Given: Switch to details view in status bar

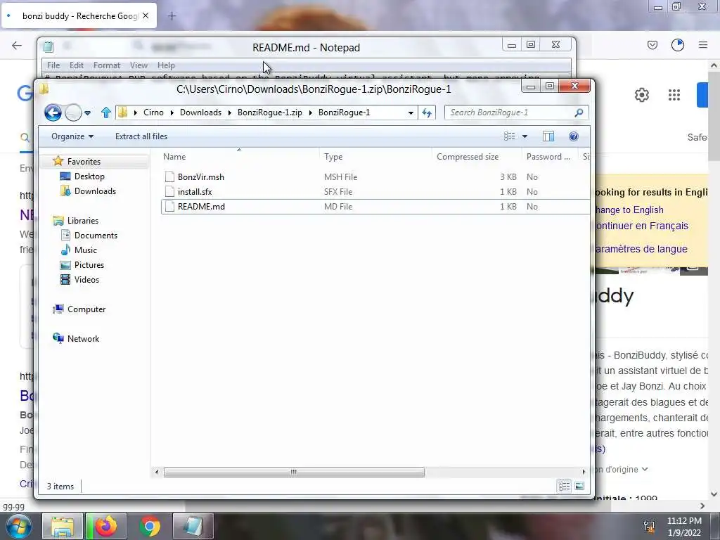Looking at the screenshot, I should [565, 487].
